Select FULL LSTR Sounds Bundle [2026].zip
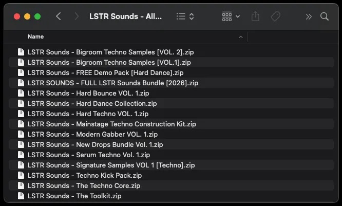This screenshot has width=342, height=206. point(113,83)
